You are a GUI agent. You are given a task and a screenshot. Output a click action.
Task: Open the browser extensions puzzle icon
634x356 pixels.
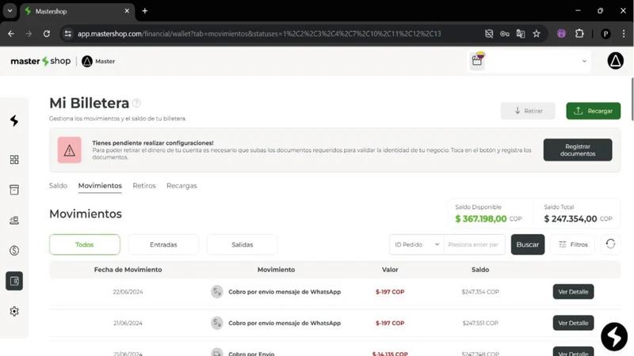[x=579, y=34]
